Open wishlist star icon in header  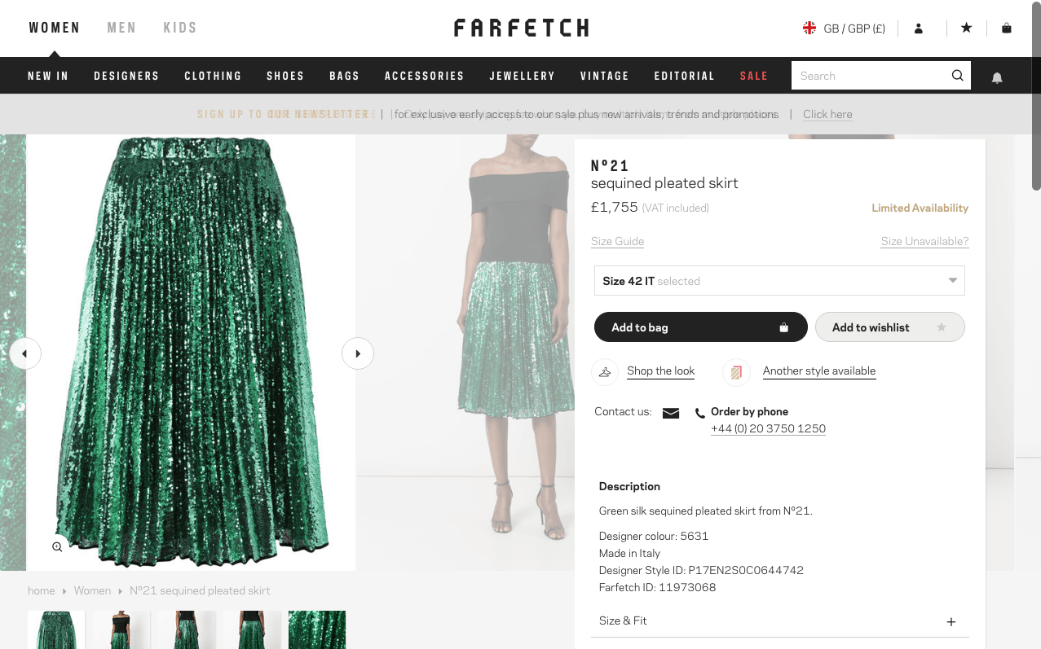(966, 29)
